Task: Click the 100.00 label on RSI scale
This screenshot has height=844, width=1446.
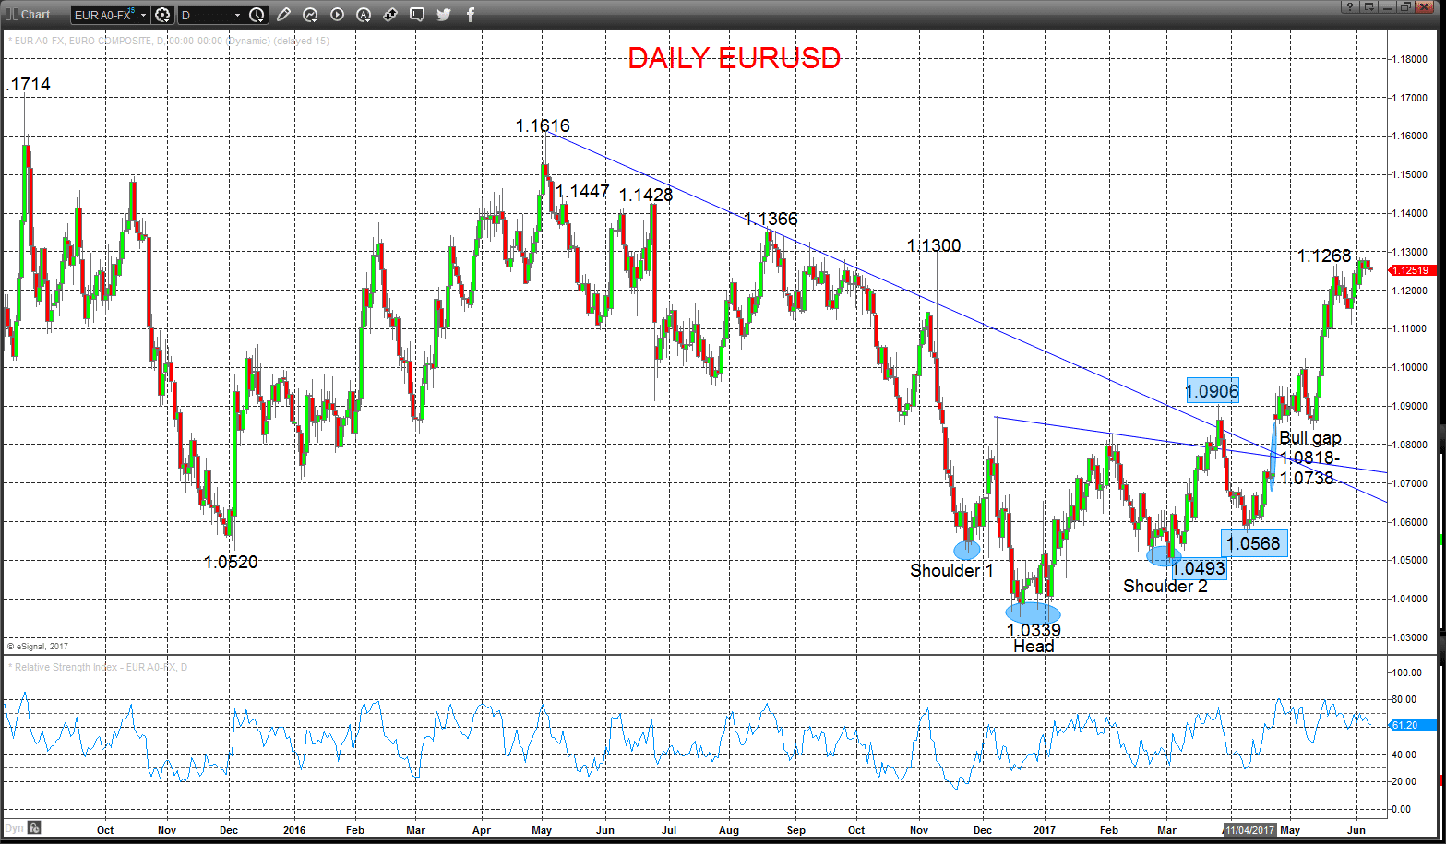Action: (1406, 672)
